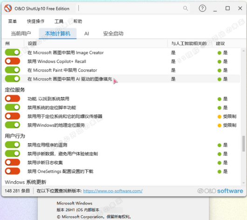This screenshot has width=247, height=220.
Task: Sort by 与人工智能相关的 column header
Action: pos(189,43)
